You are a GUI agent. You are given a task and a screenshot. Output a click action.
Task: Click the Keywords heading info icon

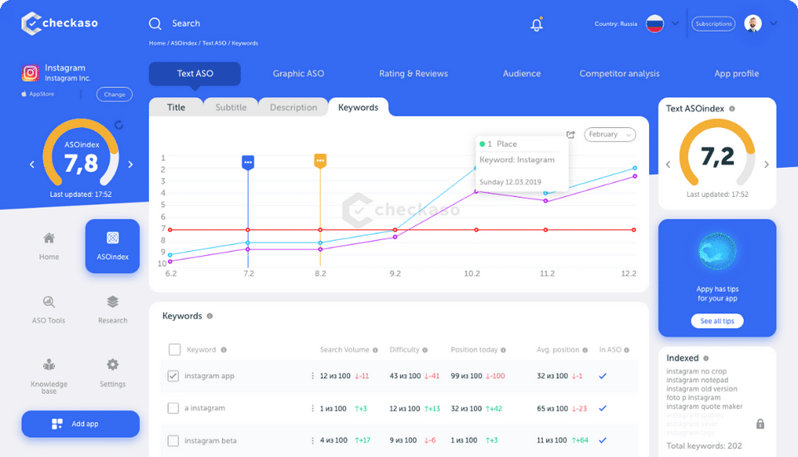click(209, 316)
